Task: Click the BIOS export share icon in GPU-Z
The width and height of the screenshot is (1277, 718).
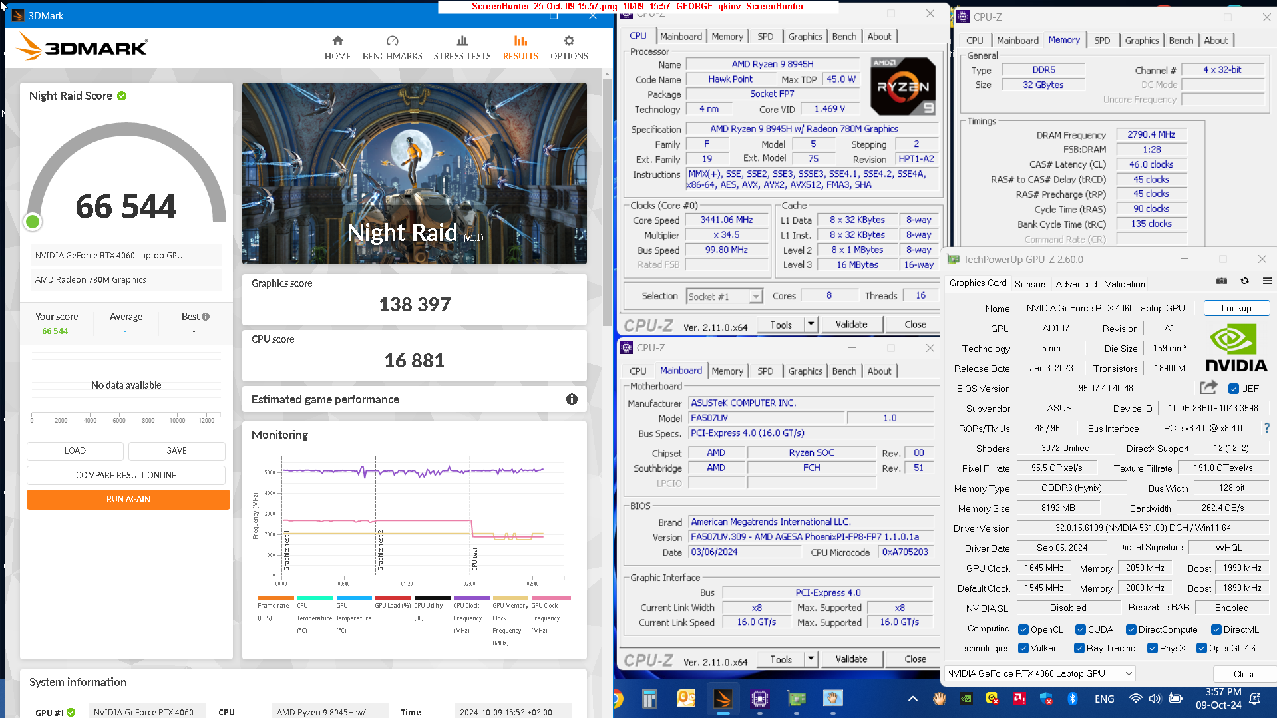Action: 1208,387
